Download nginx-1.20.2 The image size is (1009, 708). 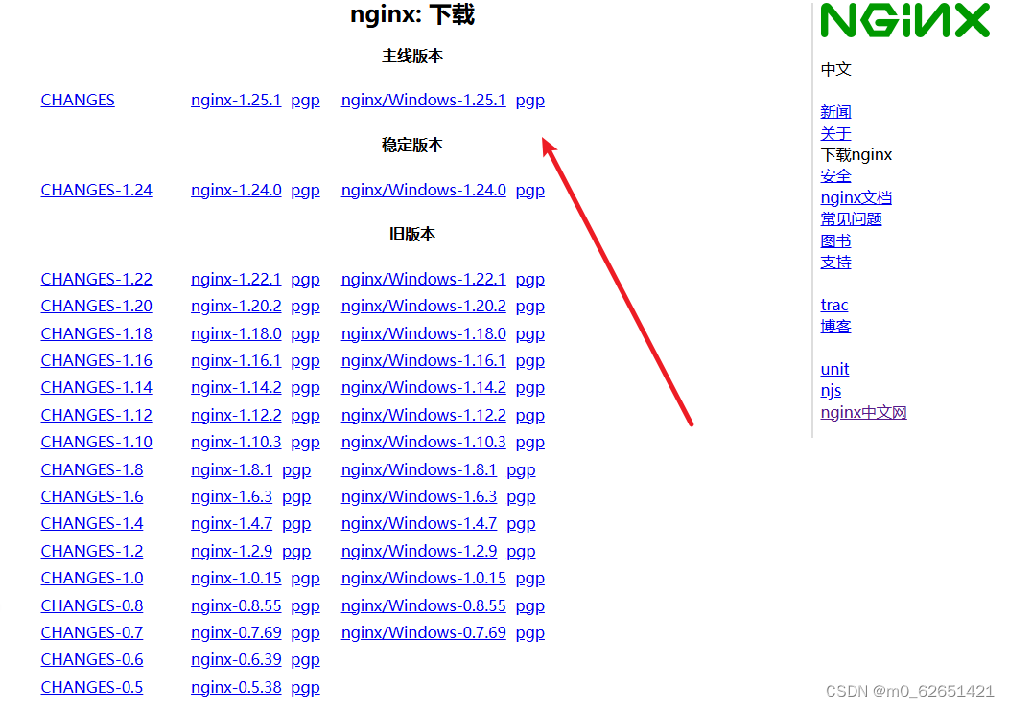236,306
